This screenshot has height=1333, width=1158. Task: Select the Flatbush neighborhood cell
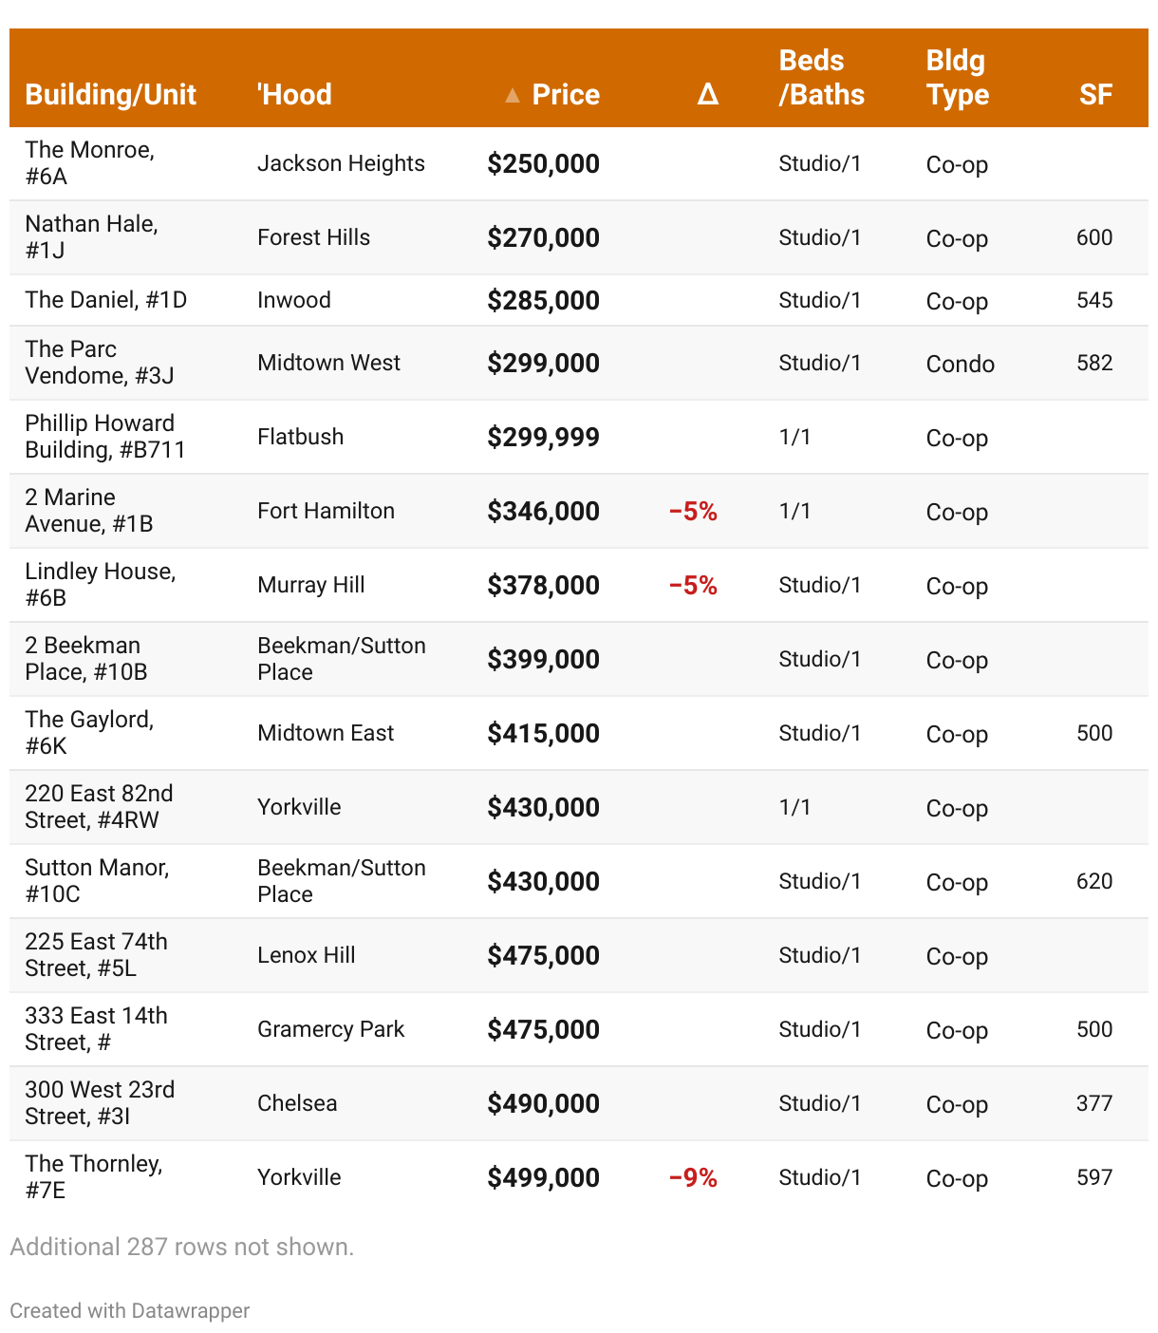[300, 437]
